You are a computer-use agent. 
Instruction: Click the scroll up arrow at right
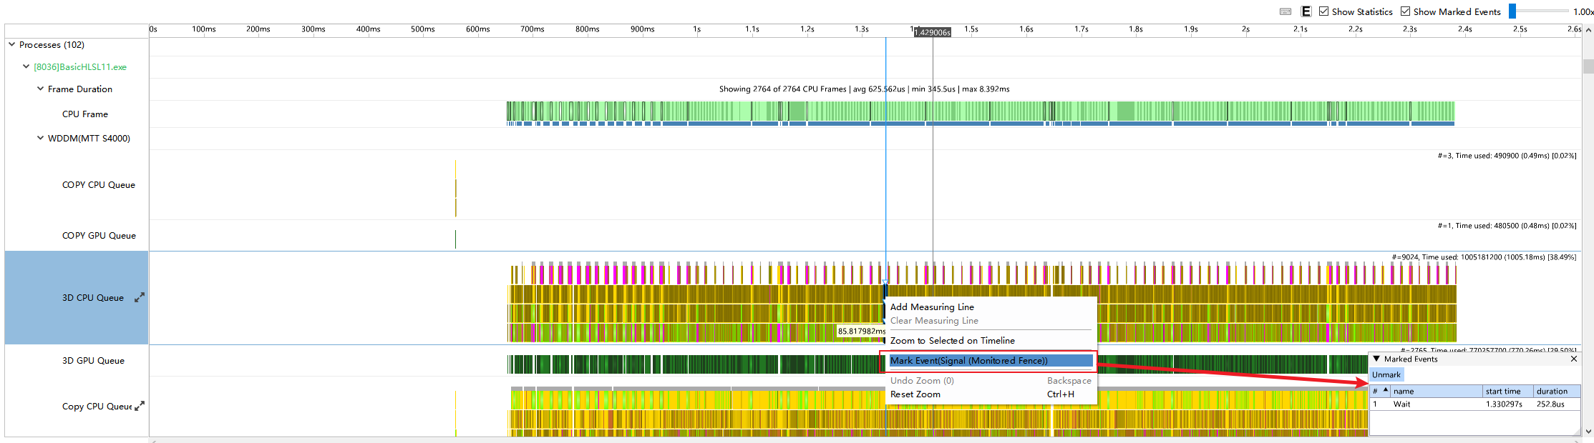(x=1588, y=31)
